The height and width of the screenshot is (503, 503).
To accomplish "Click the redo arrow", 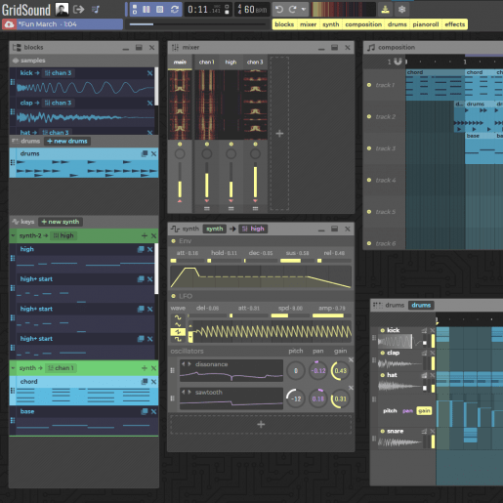I will [x=292, y=10].
